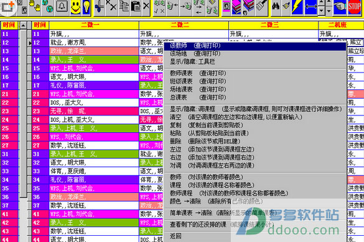This screenshot has width=364, height=242.
Task: Click second stepper's up arrow in toolbar
Action: [x=329, y=2]
